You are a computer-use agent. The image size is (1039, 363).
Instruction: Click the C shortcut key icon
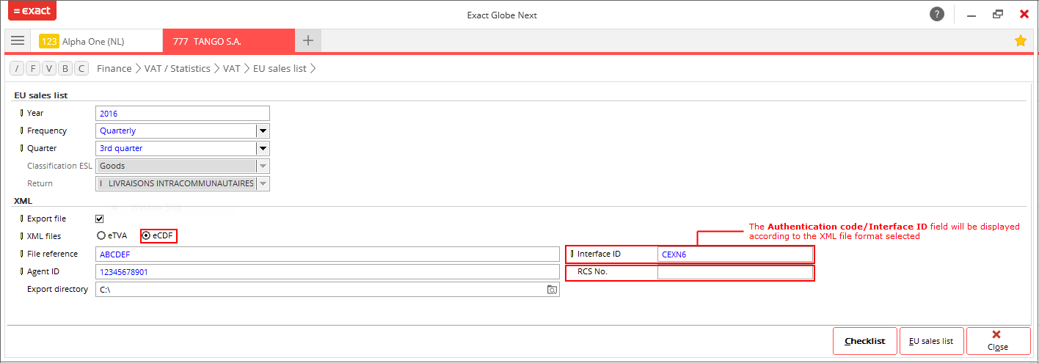(x=81, y=68)
